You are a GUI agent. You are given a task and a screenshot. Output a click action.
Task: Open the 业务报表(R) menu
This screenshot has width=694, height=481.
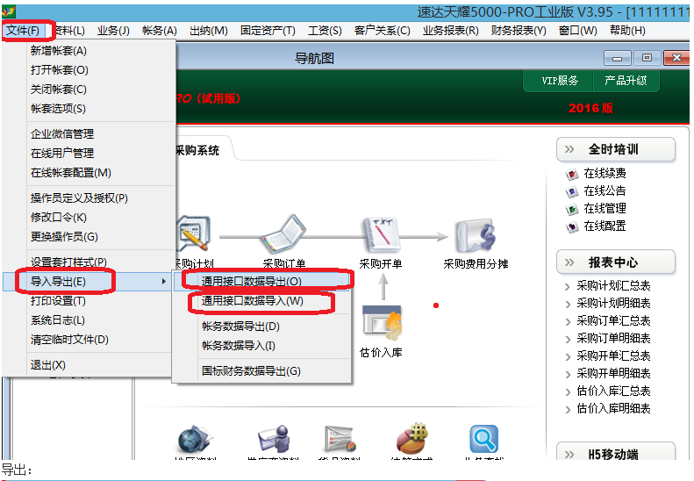tap(451, 31)
